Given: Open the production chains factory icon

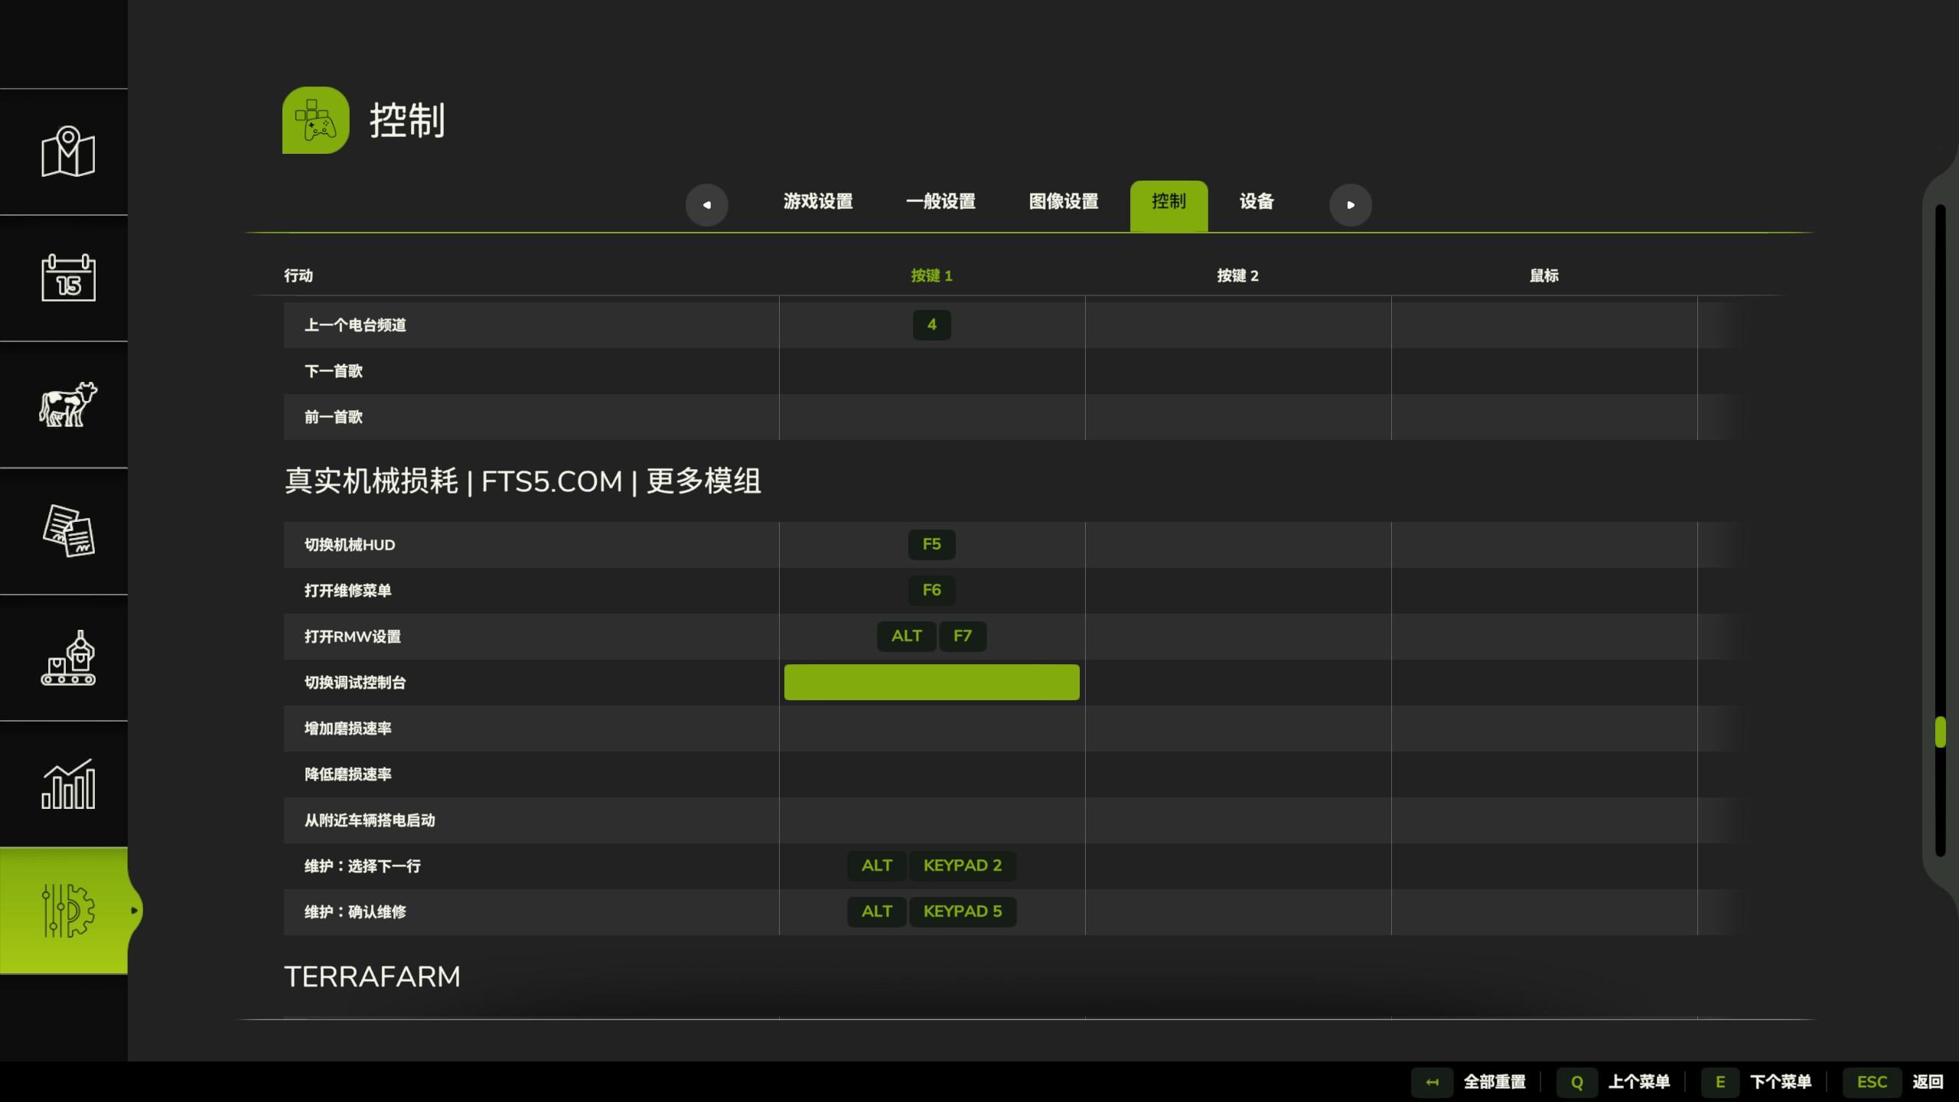Looking at the screenshot, I should (x=67, y=657).
